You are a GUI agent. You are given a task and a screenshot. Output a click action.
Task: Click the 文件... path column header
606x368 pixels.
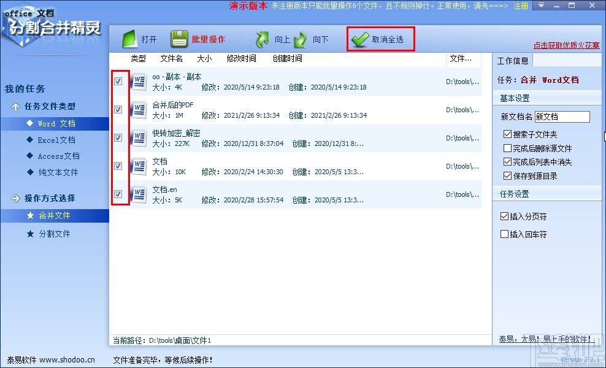461,59
